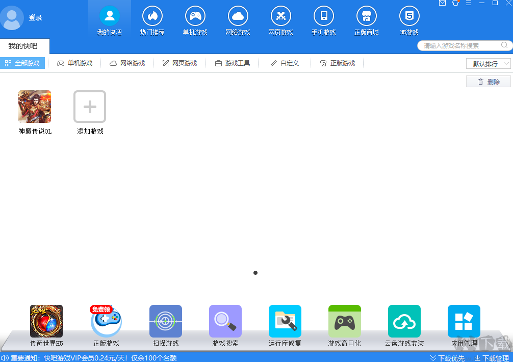Open the 扫描游戏 scan games tool

(165, 321)
